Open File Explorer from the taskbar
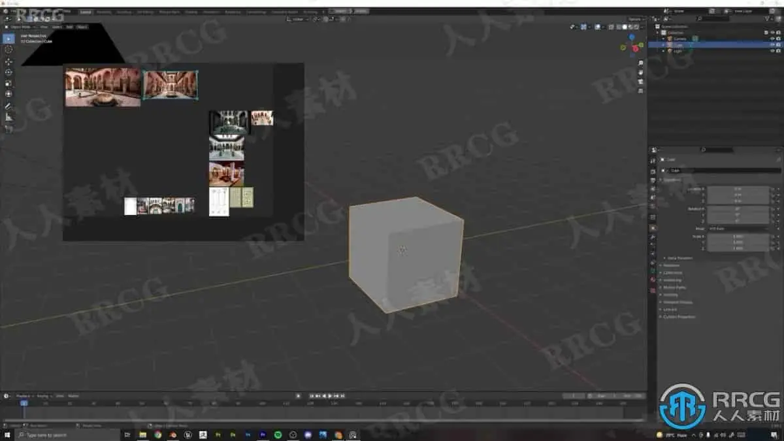784x441 pixels. [142, 434]
